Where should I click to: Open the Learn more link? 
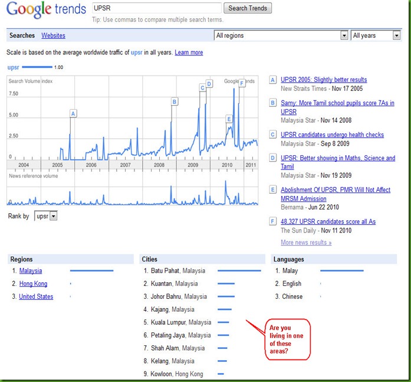189,53
